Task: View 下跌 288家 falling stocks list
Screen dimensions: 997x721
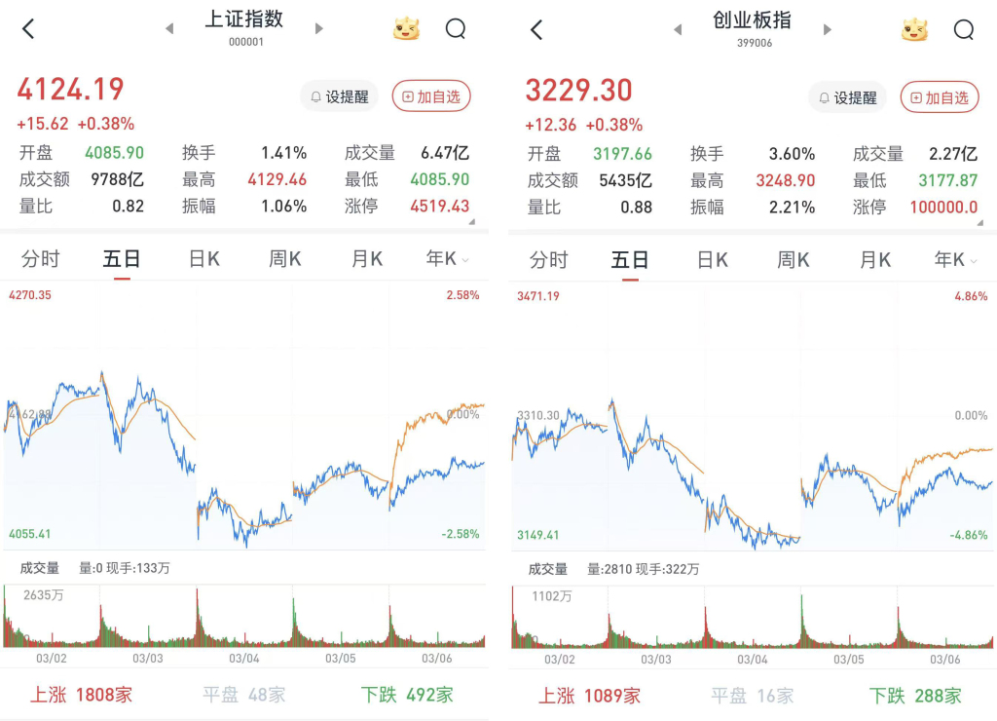Action: click(x=915, y=695)
